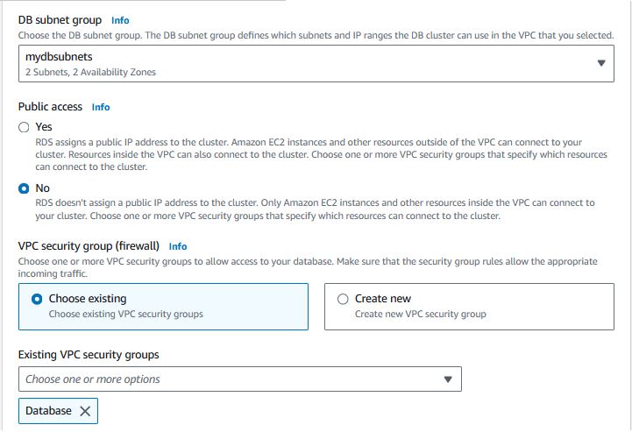The width and height of the screenshot is (632, 432).
Task: Open the Choose one or more options field
Action: pyautogui.click(x=240, y=379)
